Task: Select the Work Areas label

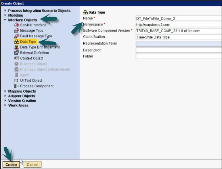Action: (18, 105)
